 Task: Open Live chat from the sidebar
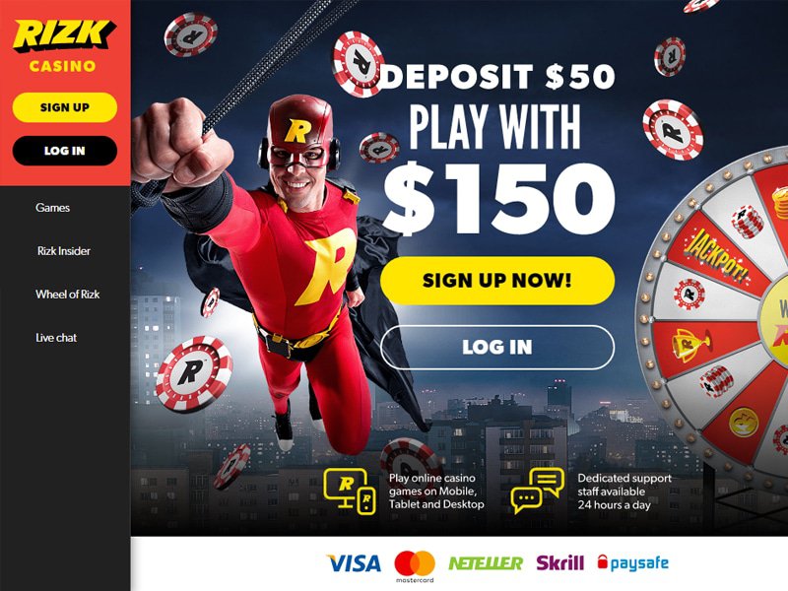point(56,338)
